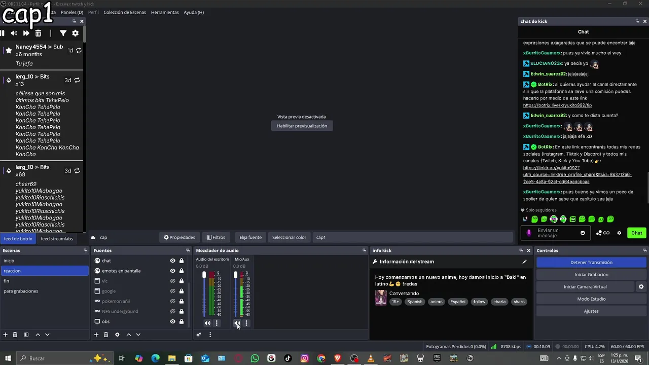Unlock the obs source
649x365 pixels.
tap(182, 321)
